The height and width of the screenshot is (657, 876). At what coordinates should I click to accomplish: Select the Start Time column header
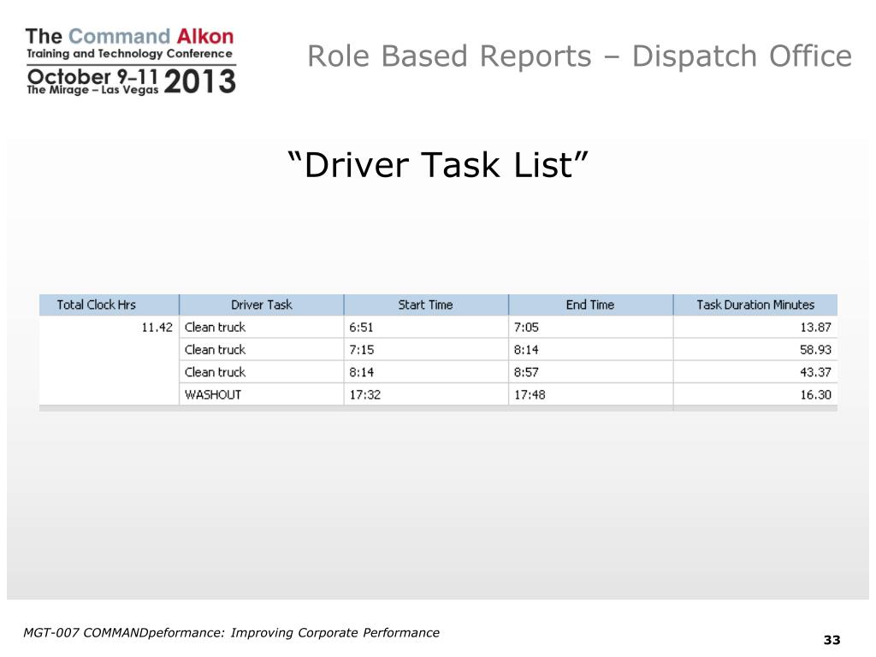point(426,305)
